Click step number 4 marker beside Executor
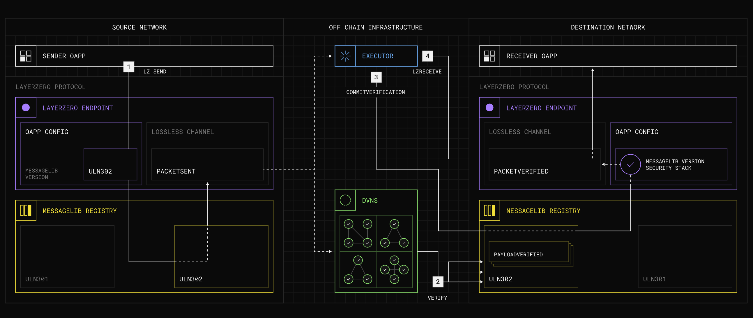Image resolution: width=753 pixels, height=318 pixels. tap(427, 56)
